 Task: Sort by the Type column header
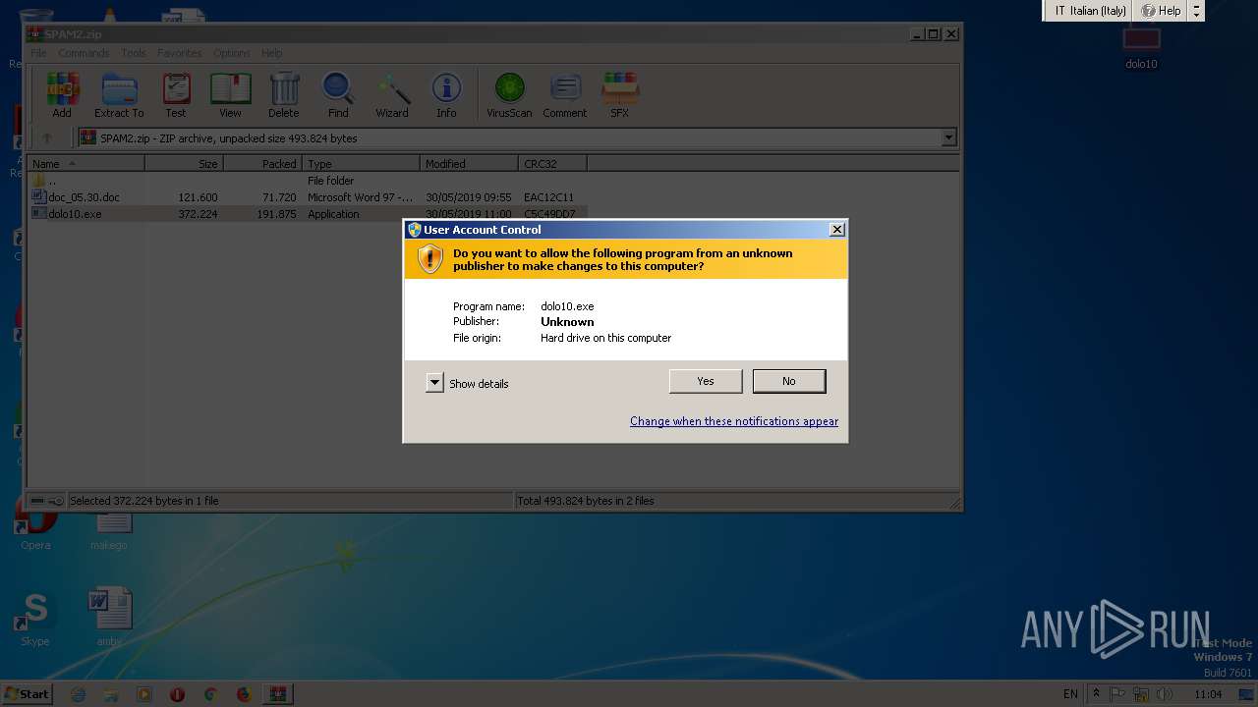(361, 164)
